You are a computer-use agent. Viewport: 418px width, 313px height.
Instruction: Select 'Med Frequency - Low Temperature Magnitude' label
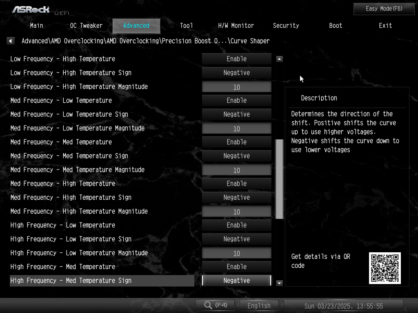coord(77,128)
